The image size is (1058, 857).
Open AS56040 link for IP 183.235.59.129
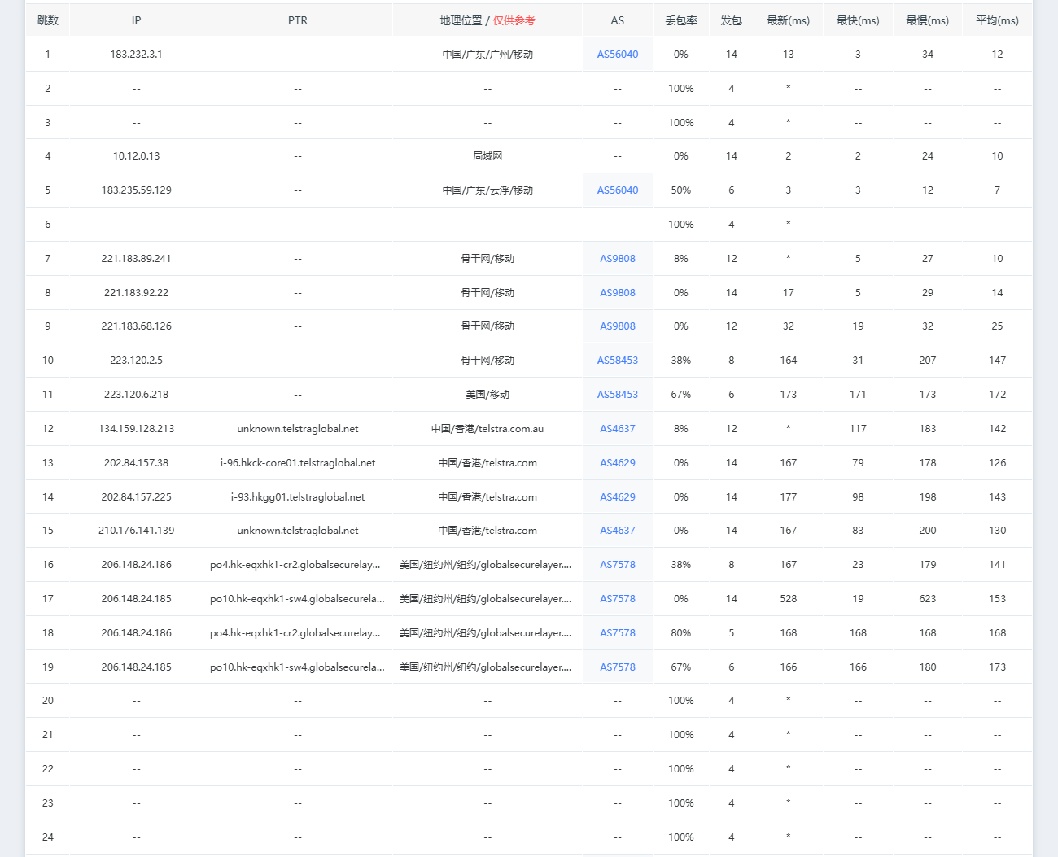(617, 190)
